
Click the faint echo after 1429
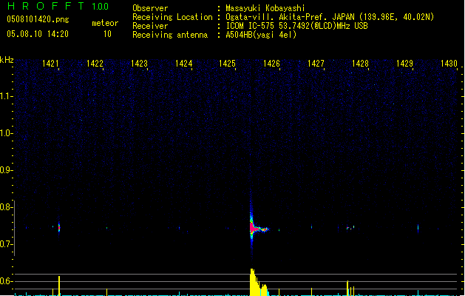tap(418, 228)
